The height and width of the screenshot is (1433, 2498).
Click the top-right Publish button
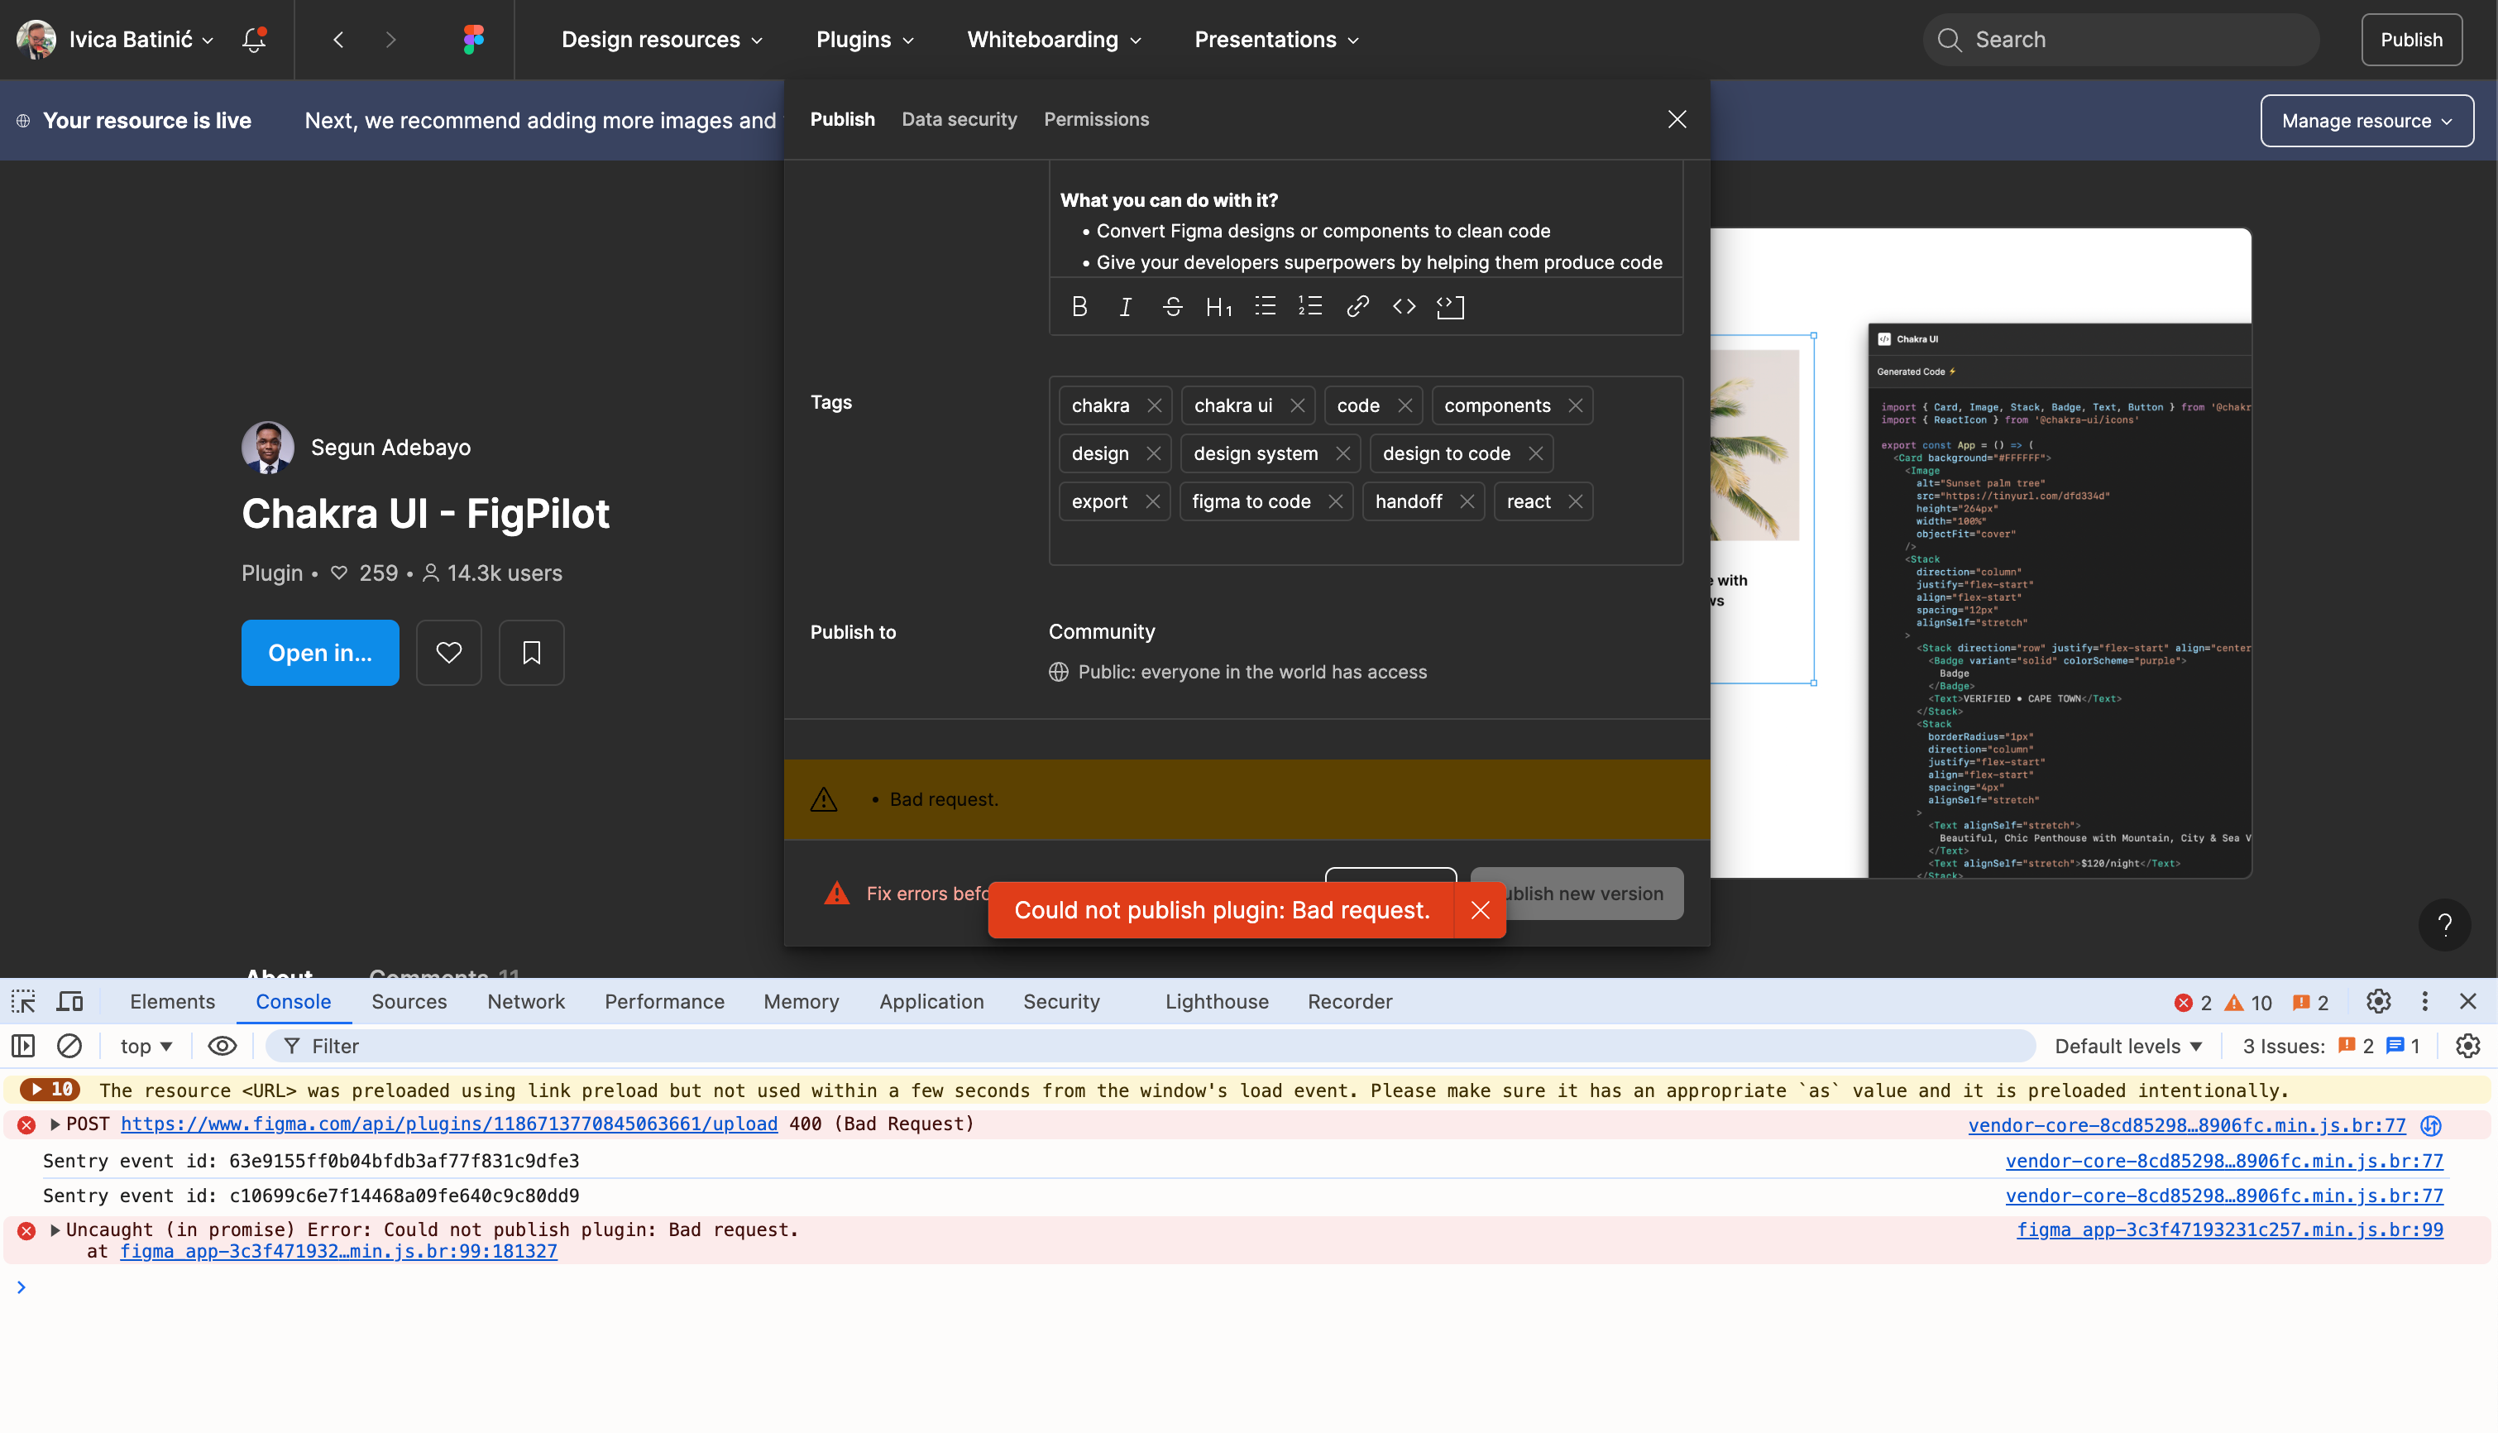point(2410,40)
